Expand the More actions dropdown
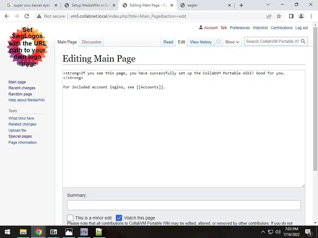This screenshot has height=238, width=318. pyautogui.click(x=232, y=42)
